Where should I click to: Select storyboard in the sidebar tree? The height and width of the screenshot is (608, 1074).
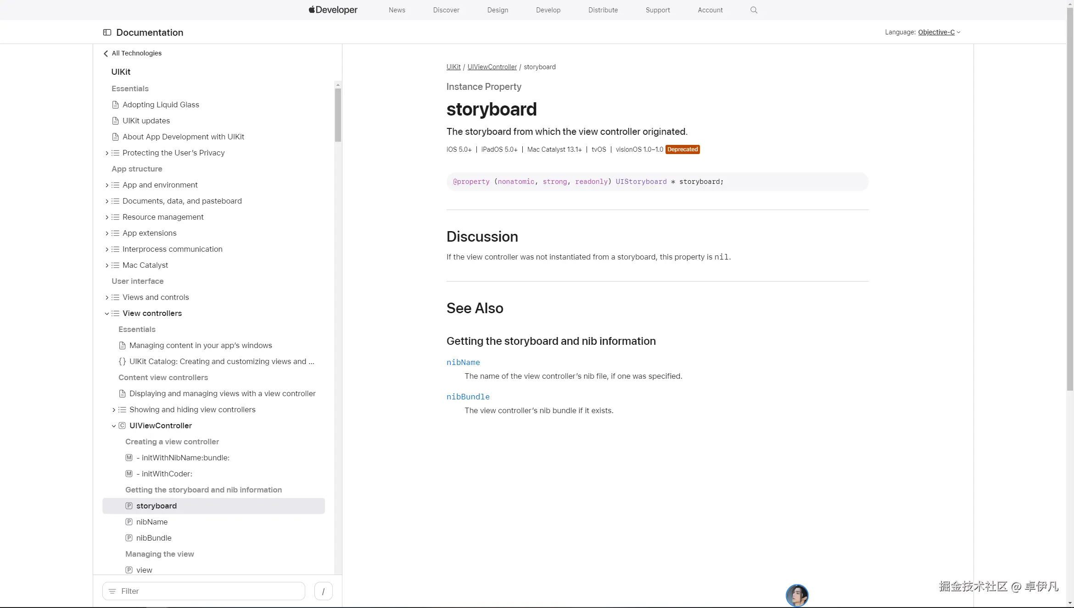point(213,506)
